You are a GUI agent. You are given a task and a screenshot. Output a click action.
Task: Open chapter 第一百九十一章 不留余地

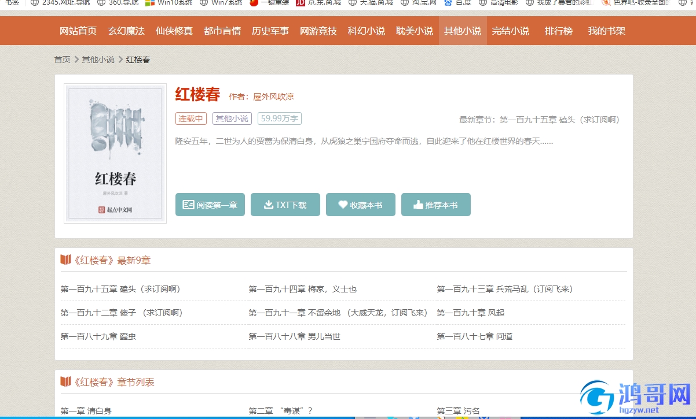tap(338, 313)
